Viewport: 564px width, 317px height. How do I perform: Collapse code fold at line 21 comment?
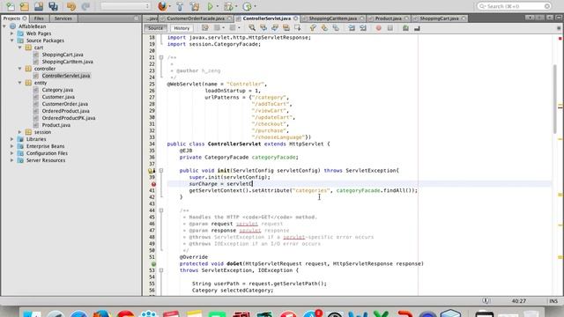pos(161,57)
